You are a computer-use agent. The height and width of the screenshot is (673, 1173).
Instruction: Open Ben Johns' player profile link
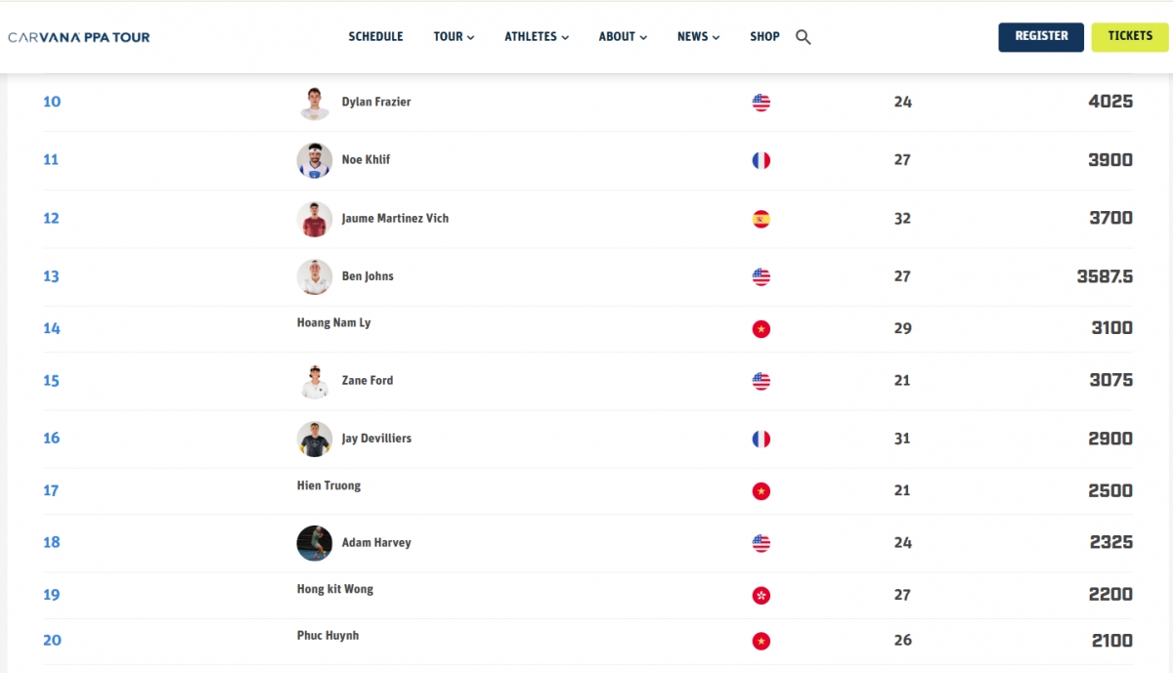tap(368, 276)
